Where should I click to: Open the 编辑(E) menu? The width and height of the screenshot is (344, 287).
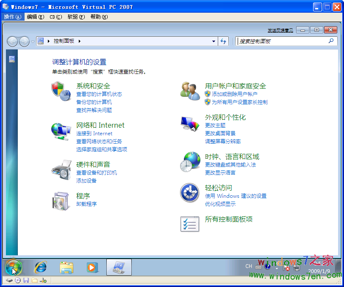pyautogui.click(x=35, y=17)
